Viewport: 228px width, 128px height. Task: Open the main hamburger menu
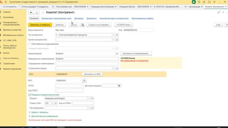click(6, 2)
